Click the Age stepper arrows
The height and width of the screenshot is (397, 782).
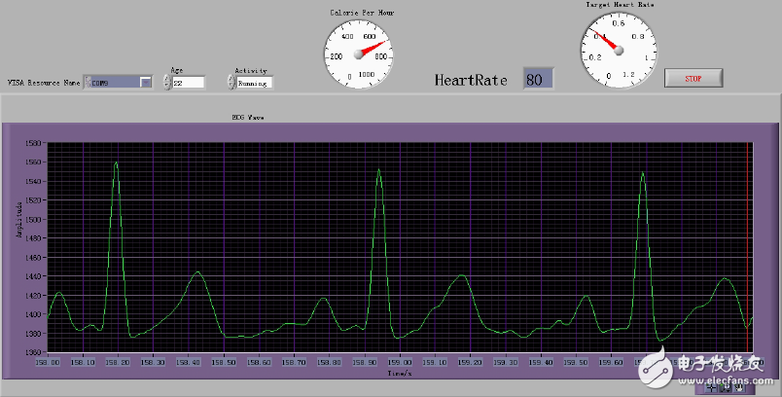[x=165, y=83]
